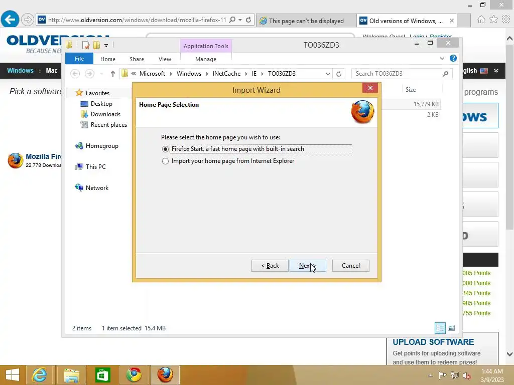
Task: Open Desktop in the navigation pane
Action: coord(101,104)
